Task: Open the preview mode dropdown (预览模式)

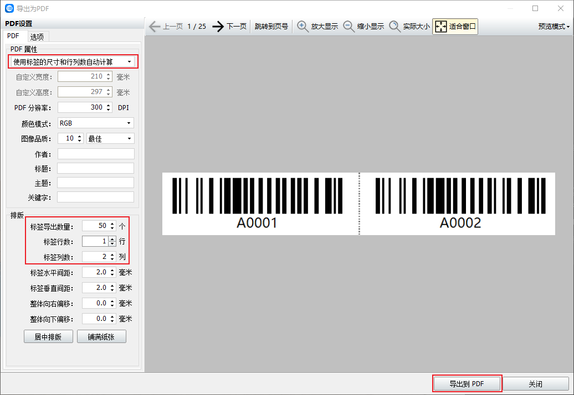Action: [554, 26]
